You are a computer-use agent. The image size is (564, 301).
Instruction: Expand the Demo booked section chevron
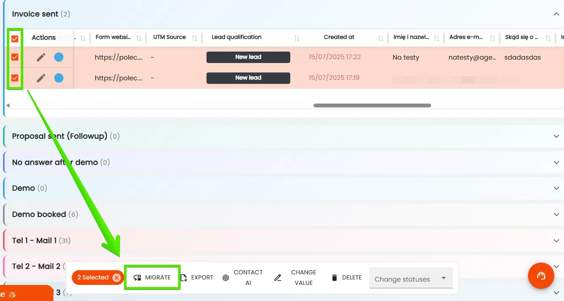(556, 214)
